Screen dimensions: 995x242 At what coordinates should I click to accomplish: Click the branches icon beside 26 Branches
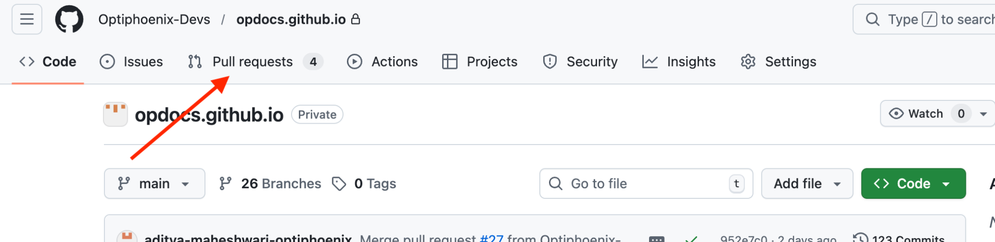(x=225, y=184)
